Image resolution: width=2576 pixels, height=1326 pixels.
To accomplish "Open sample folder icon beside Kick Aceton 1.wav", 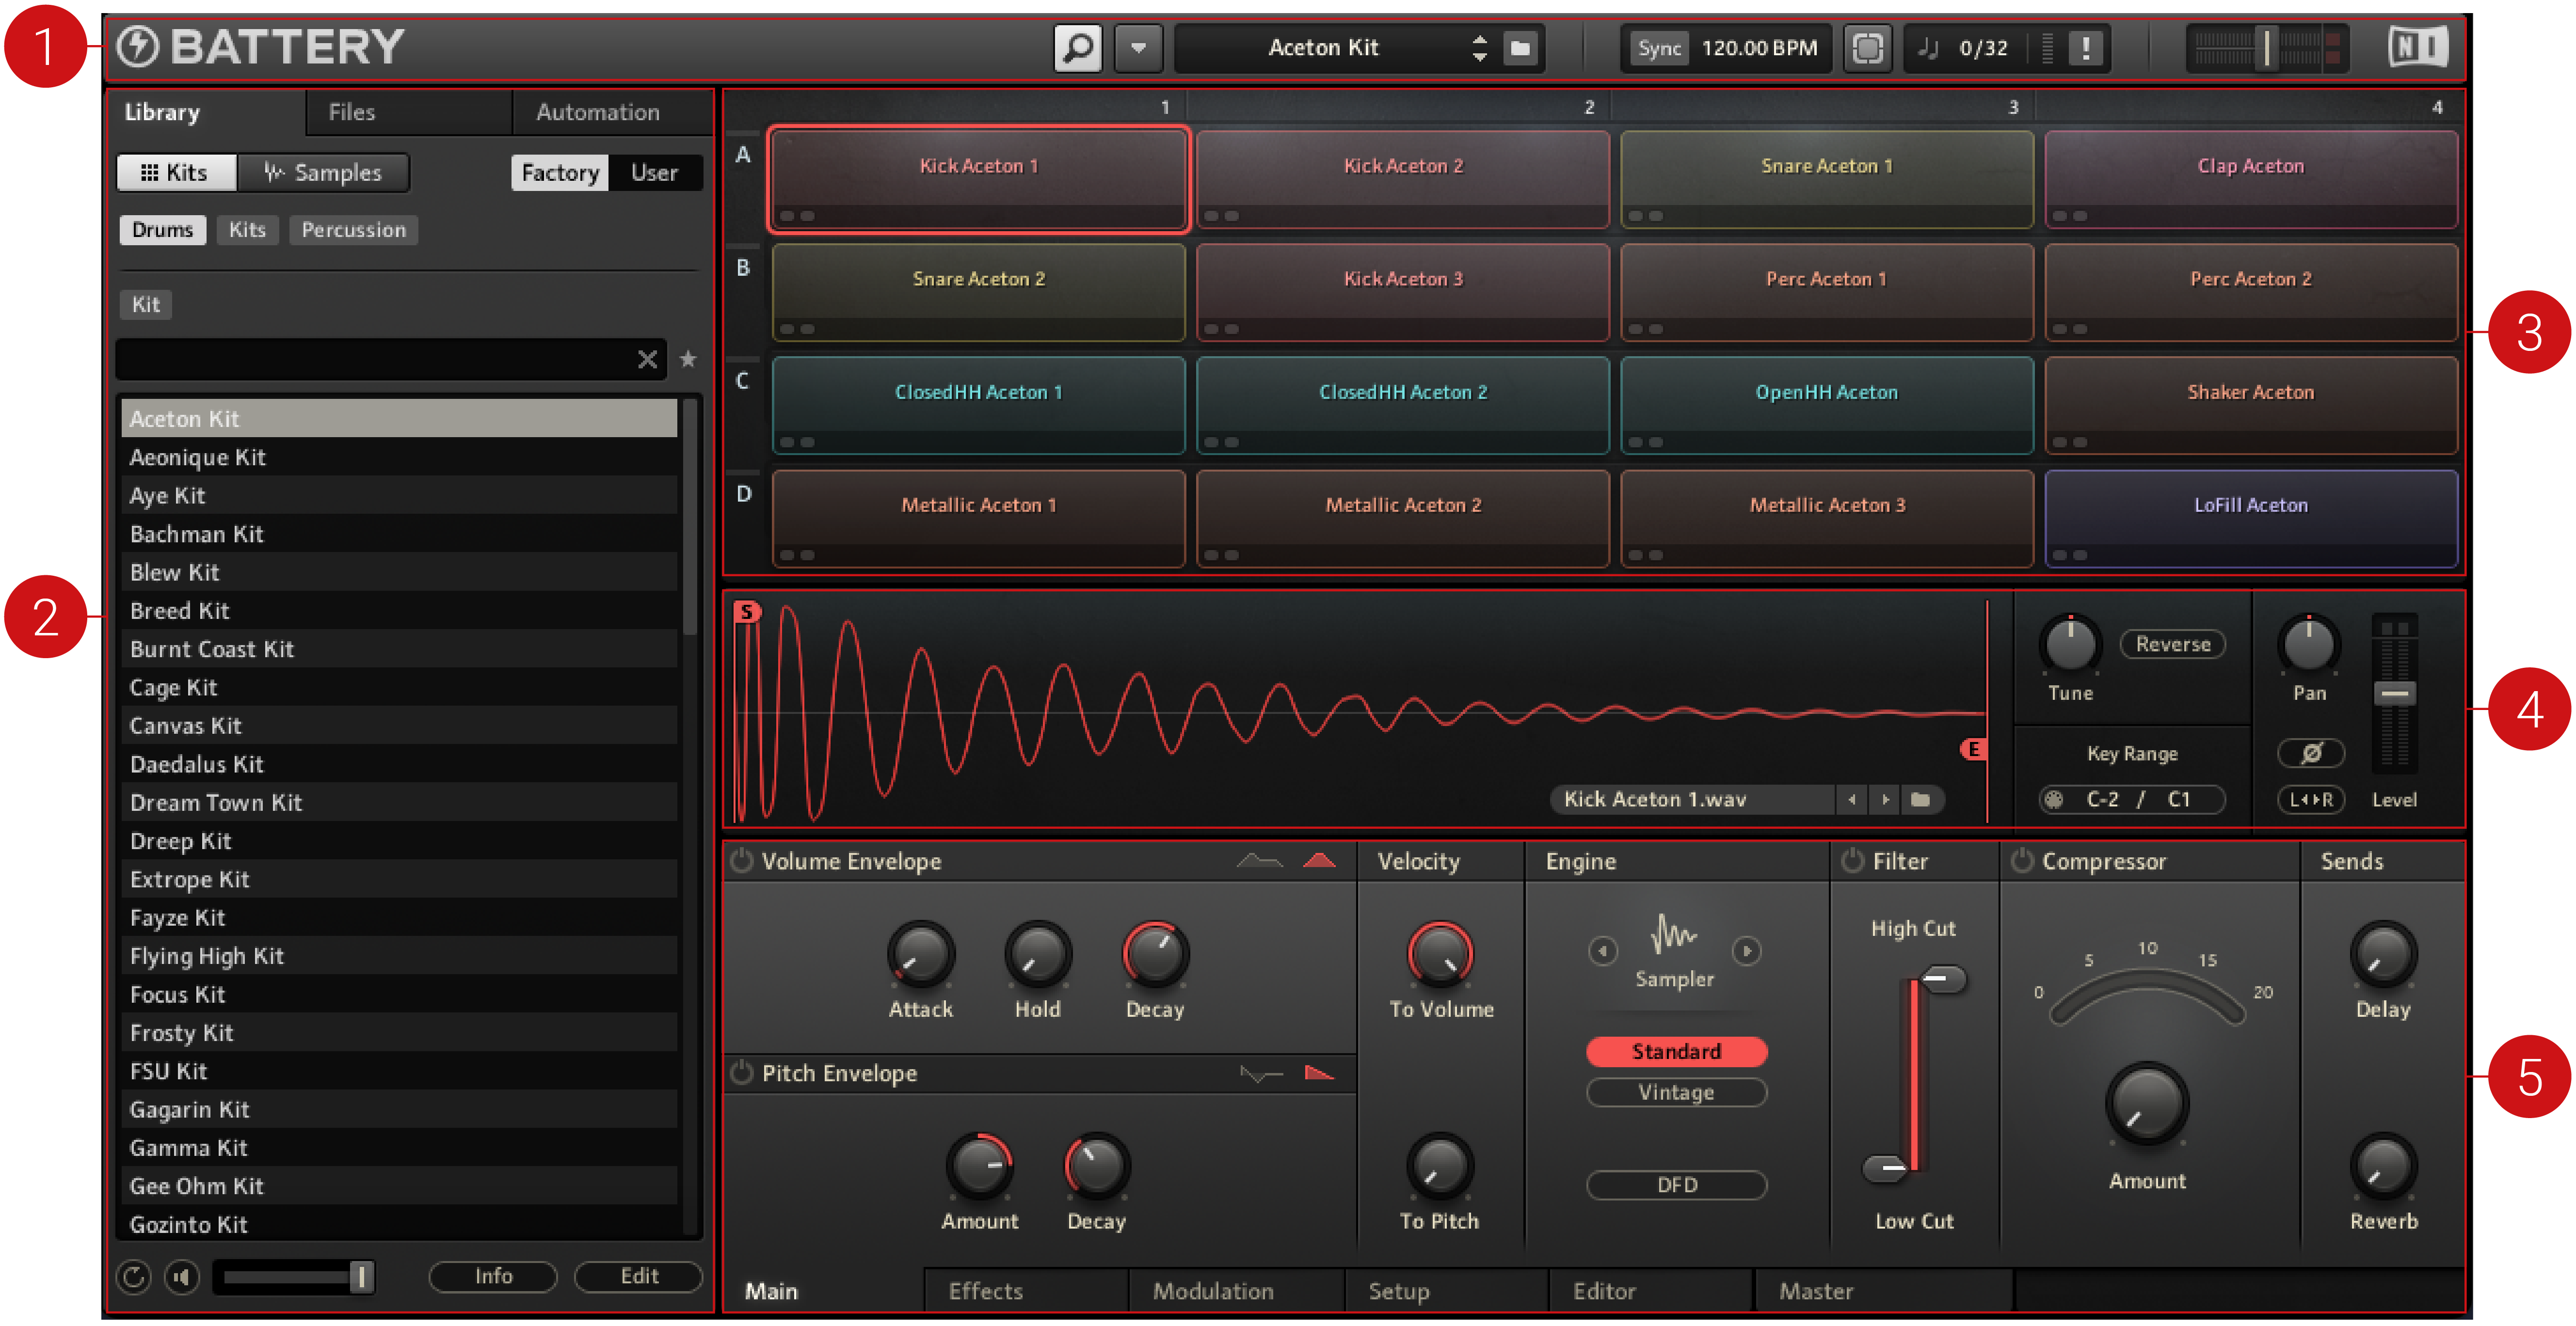I will tap(1920, 799).
